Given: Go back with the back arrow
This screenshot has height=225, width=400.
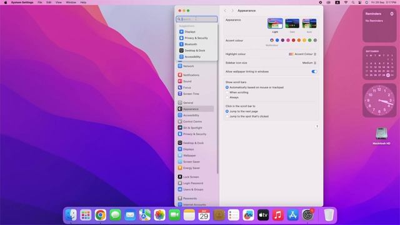Looking at the screenshot, I should coord(225,11).
